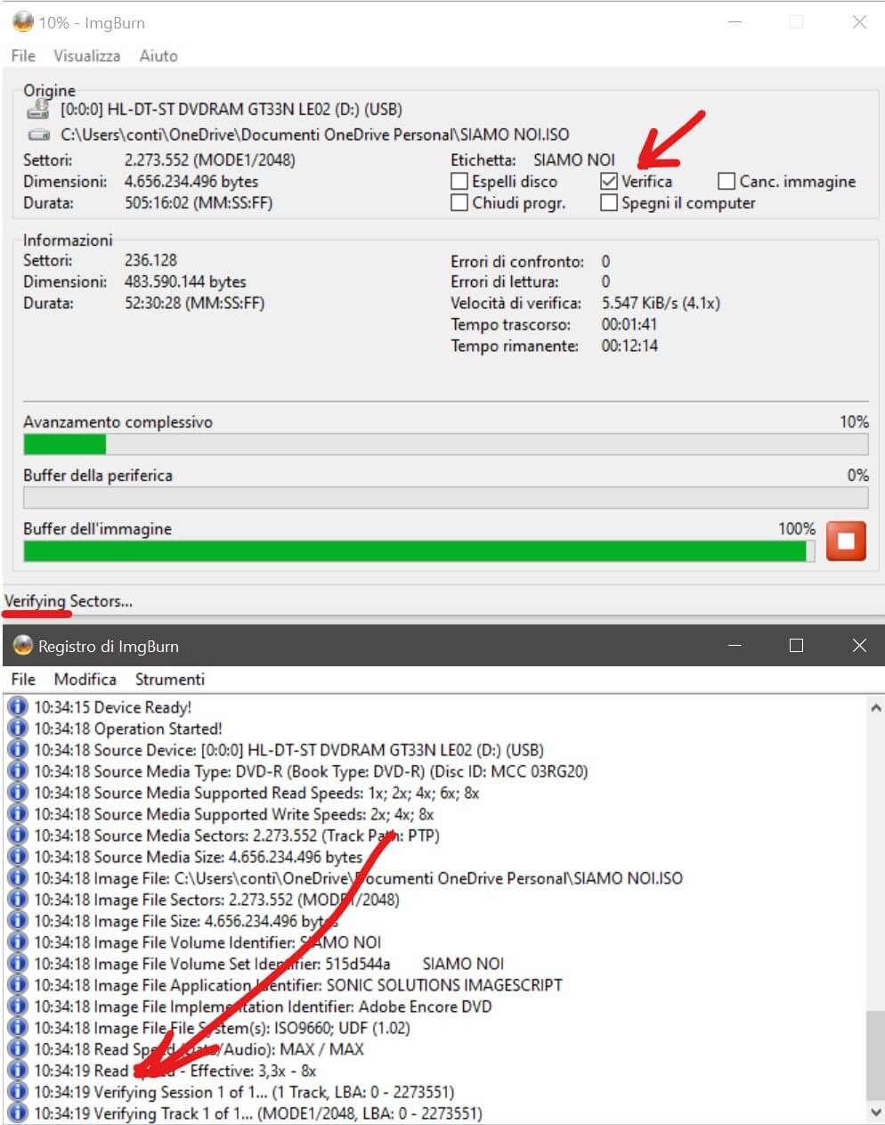The width and height of the screenshot is (885, 1125).
Task: Enable the Espelli disco checkbox
Action: click(x=459, y=182)
